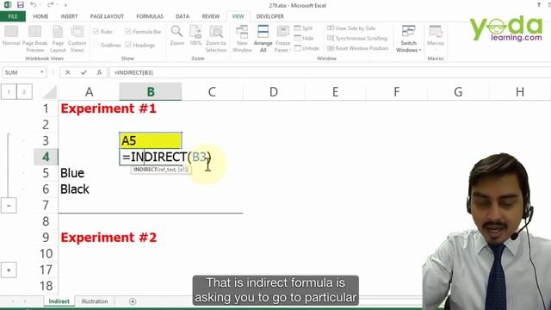The width and height of the screenshot is (551, 310).
Task: Open the FILE tab
Action: [13, 16]
